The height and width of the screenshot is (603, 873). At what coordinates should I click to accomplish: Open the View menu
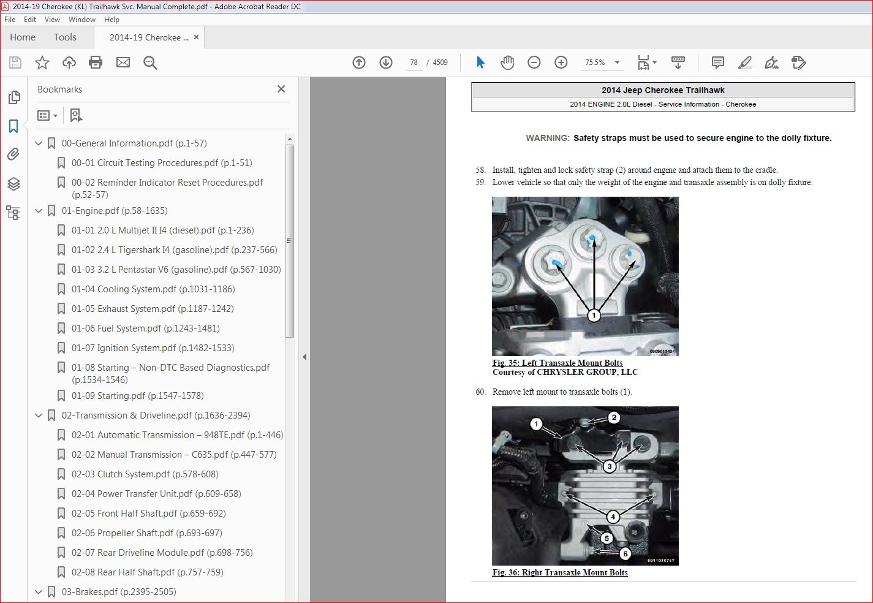(x=52, y=20)
